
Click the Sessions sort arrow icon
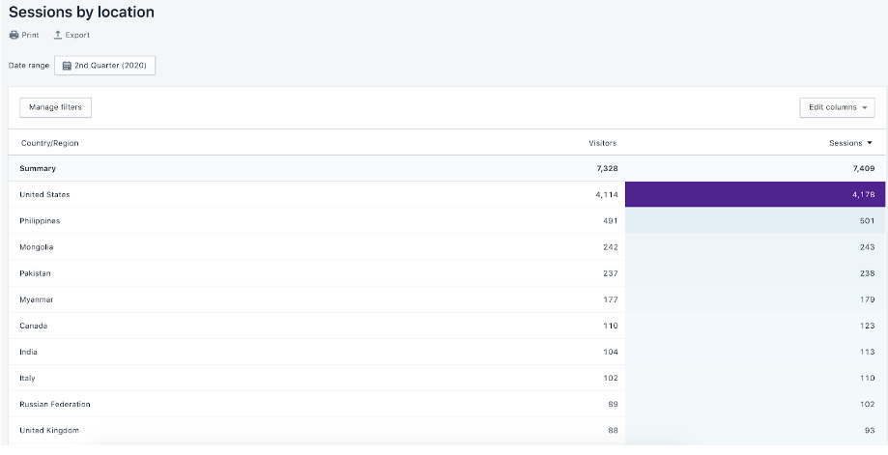pyautogui.click(x=870, y=143)
